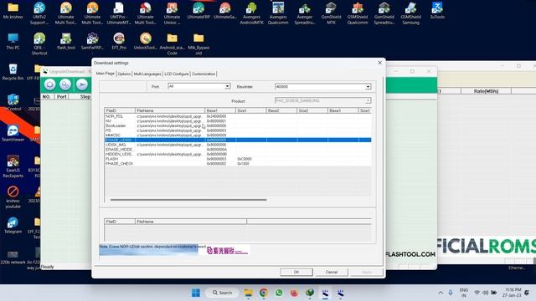Open the UMTPro UltimateMT desktop shortcut

click(119, 13)
